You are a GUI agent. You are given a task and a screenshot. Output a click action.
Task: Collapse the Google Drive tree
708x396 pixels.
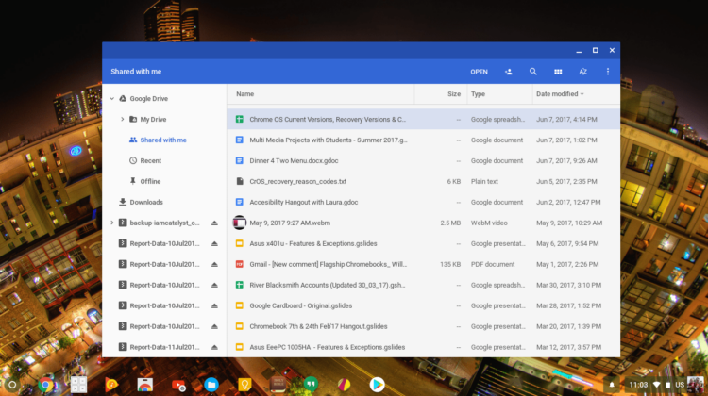click(111, 98)
